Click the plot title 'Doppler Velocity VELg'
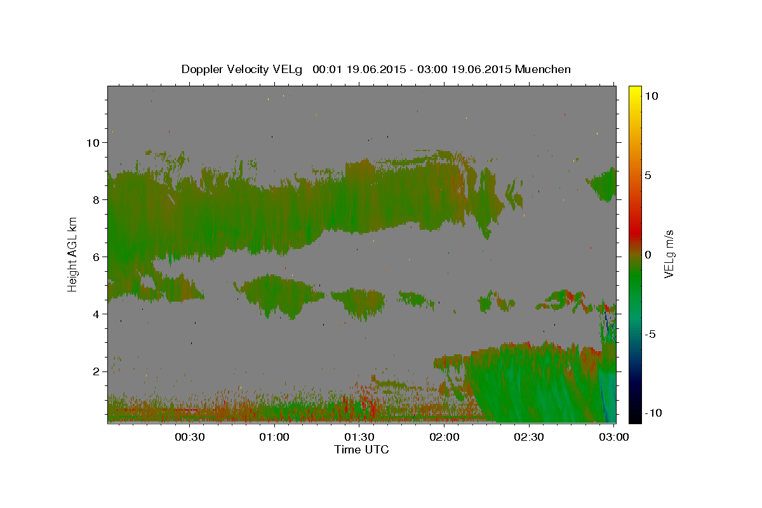 coord(243,69)
